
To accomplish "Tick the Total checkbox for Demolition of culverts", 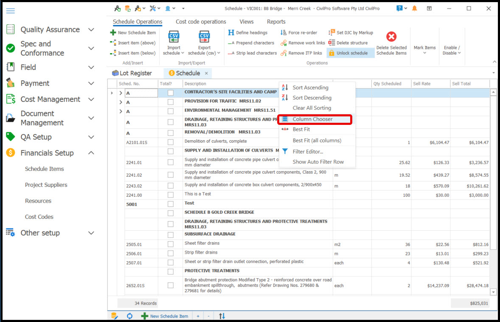I will pyautogui.click(x=171, y=142).
